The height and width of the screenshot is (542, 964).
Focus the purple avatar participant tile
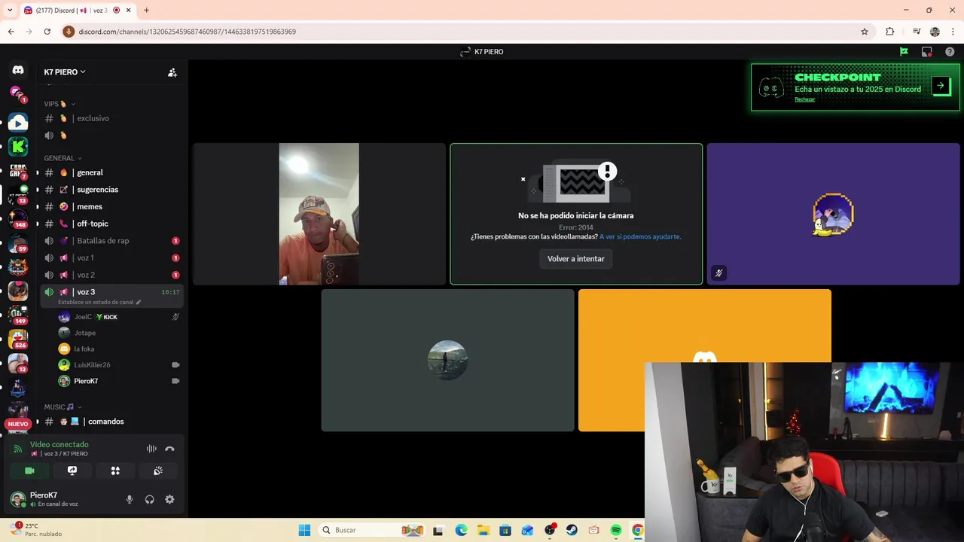(834, 214)
